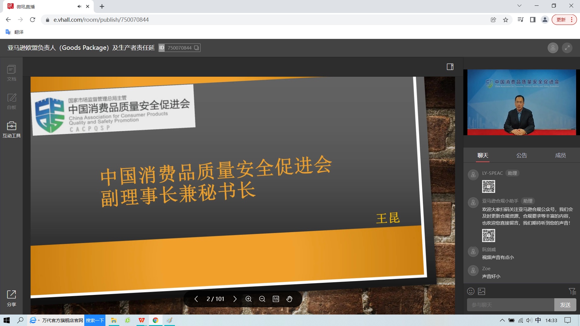Image resolution: width=580 pixels, height=326 pixels.
Task: Click the 分享 share icon
Action: click(11, 298)
